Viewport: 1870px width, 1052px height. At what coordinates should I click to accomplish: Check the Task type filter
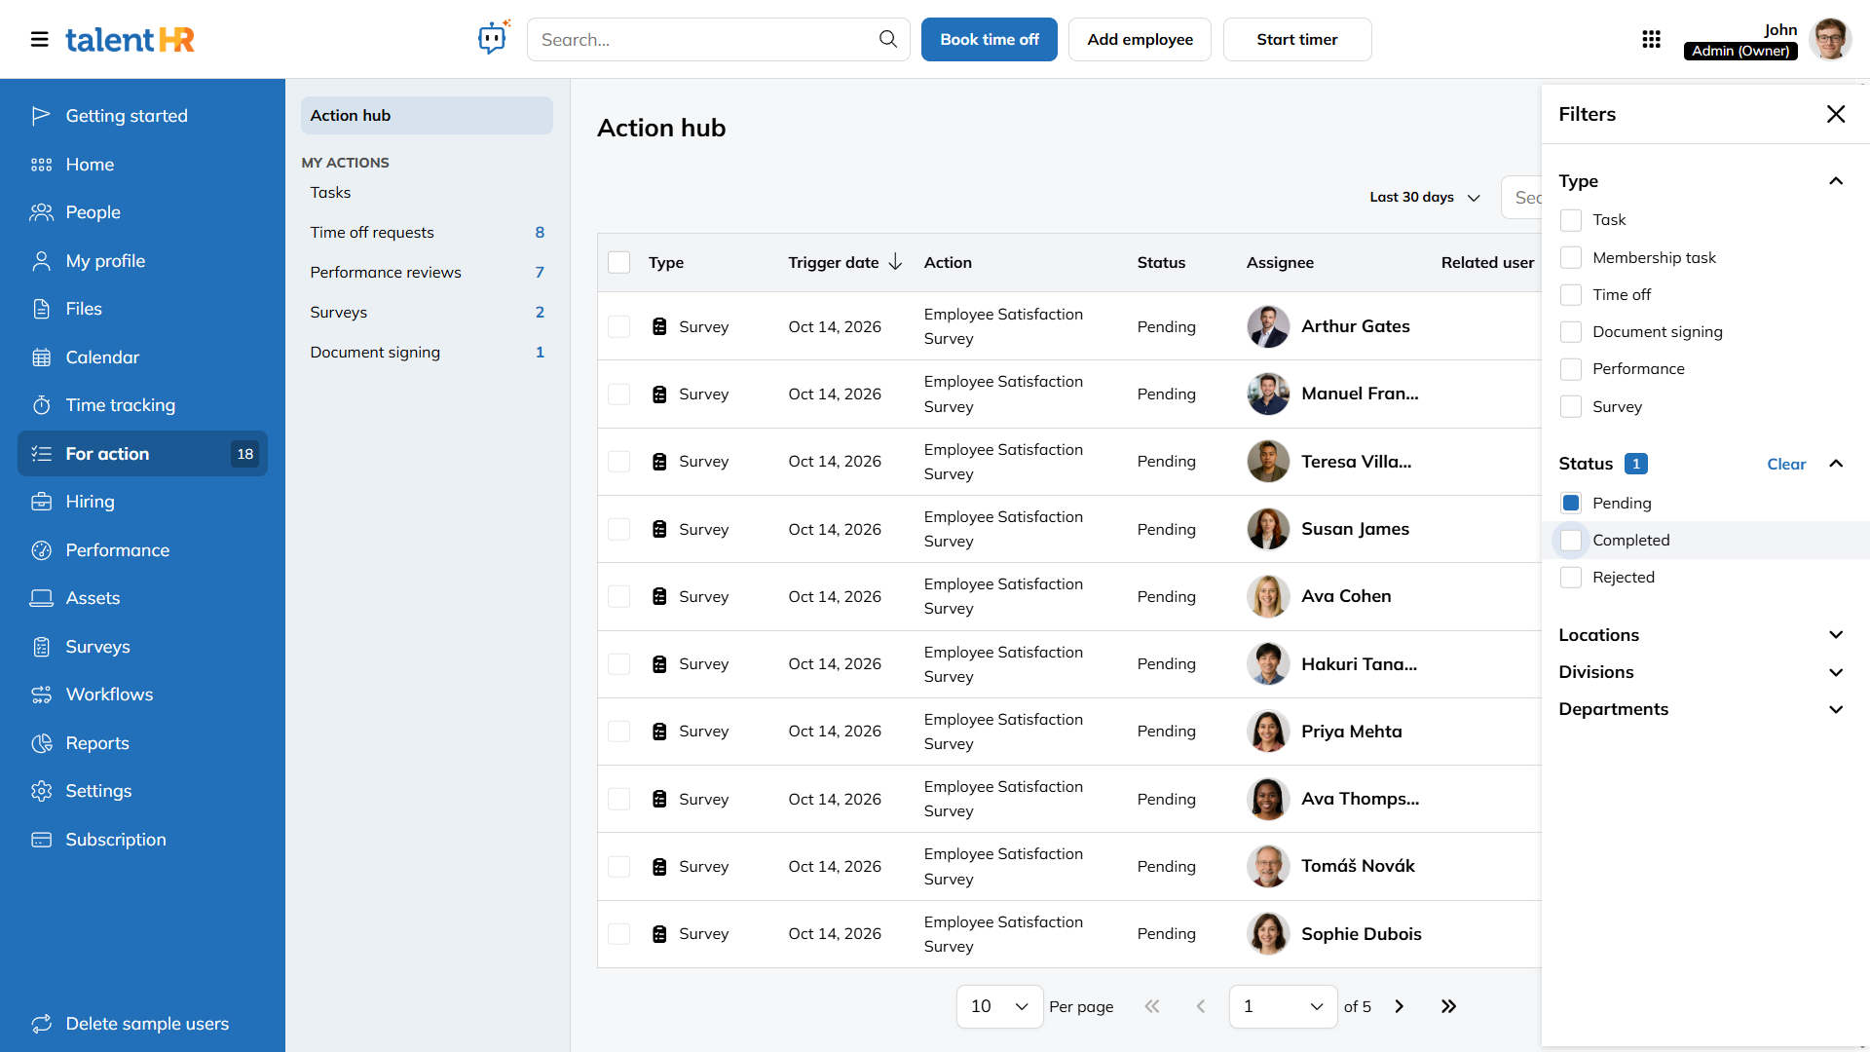click(1570, 220)
